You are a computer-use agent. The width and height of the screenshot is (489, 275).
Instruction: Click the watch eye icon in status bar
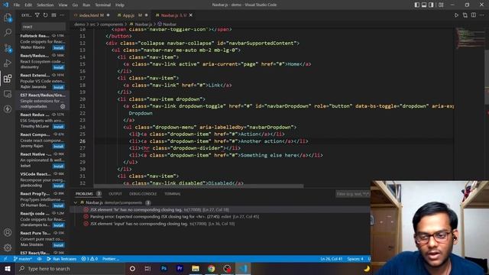(39, 259)
